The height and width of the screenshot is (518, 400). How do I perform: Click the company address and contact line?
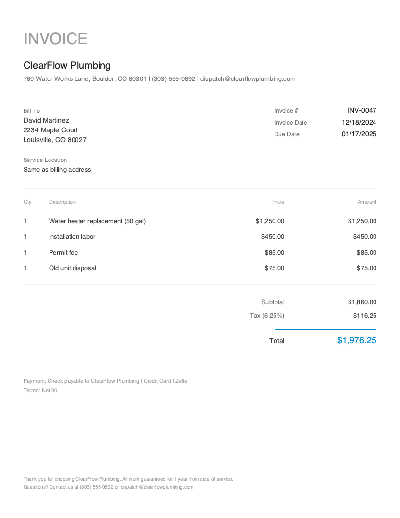click(x=159, y=78)
